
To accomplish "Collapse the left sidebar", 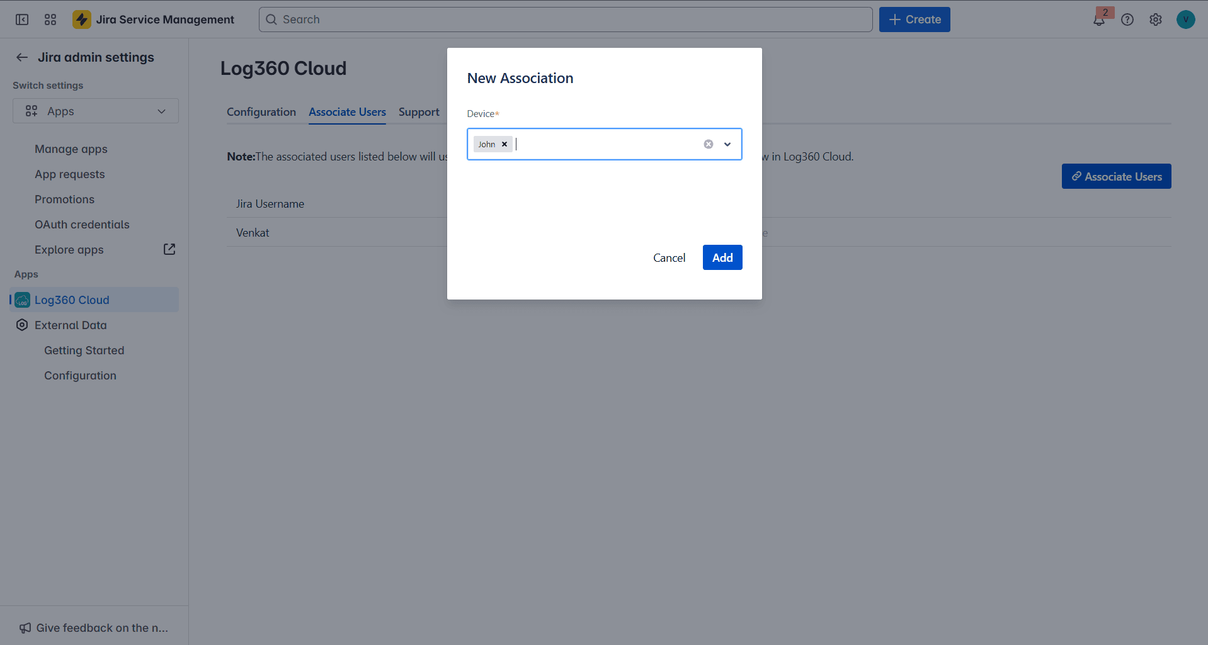I will click(x=22, y=20).
